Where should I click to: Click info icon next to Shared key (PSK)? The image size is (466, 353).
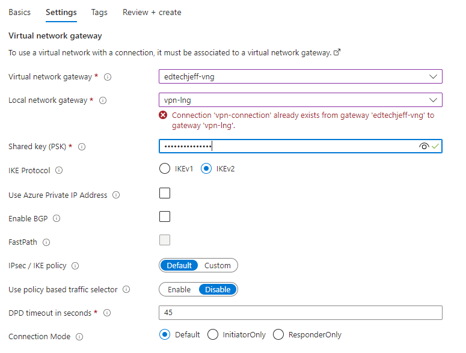[82, 147]
